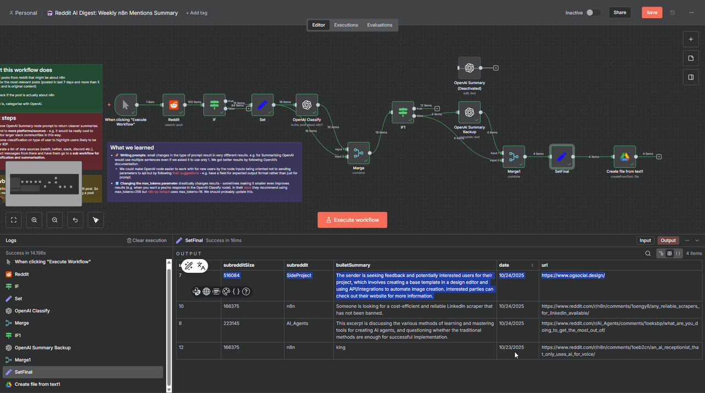Zoom out on the canvas
This screenshot has height=393, width=705.
(55, 220)
